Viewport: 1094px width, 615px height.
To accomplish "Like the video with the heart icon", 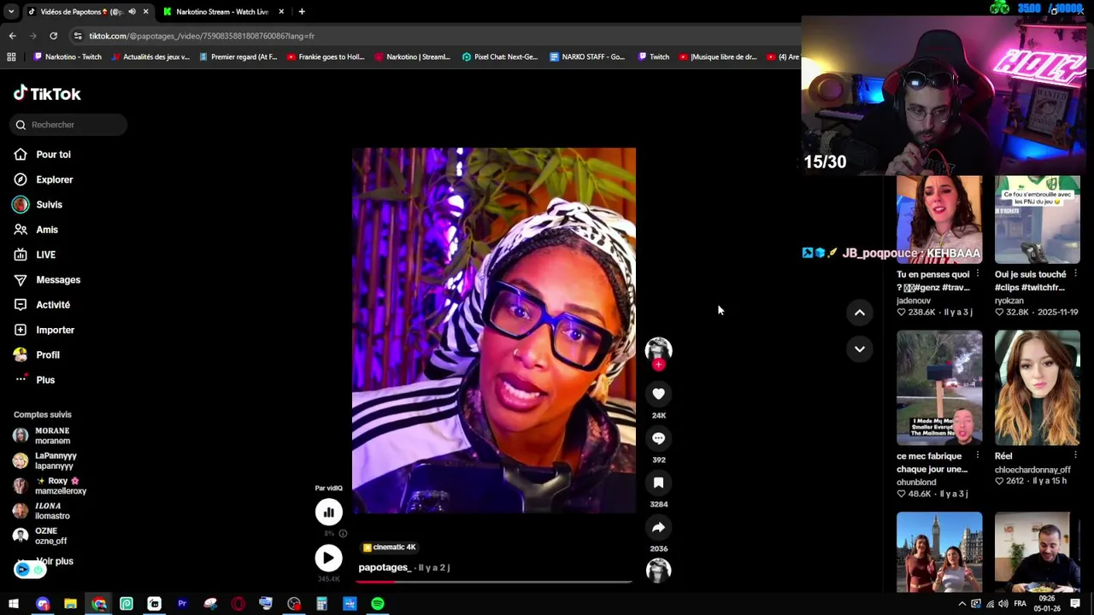I will click(x=658, y=394).
